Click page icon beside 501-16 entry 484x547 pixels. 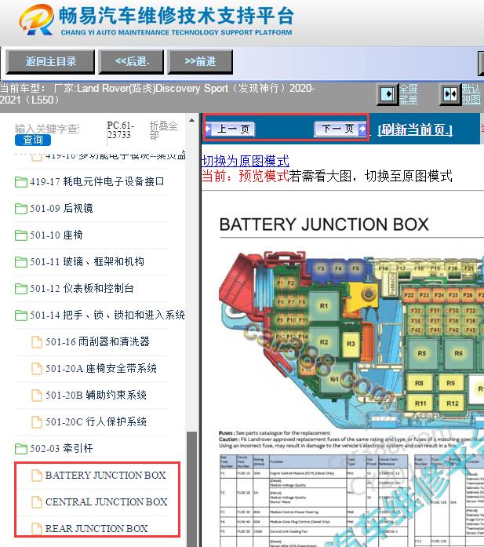click(37, 342)
